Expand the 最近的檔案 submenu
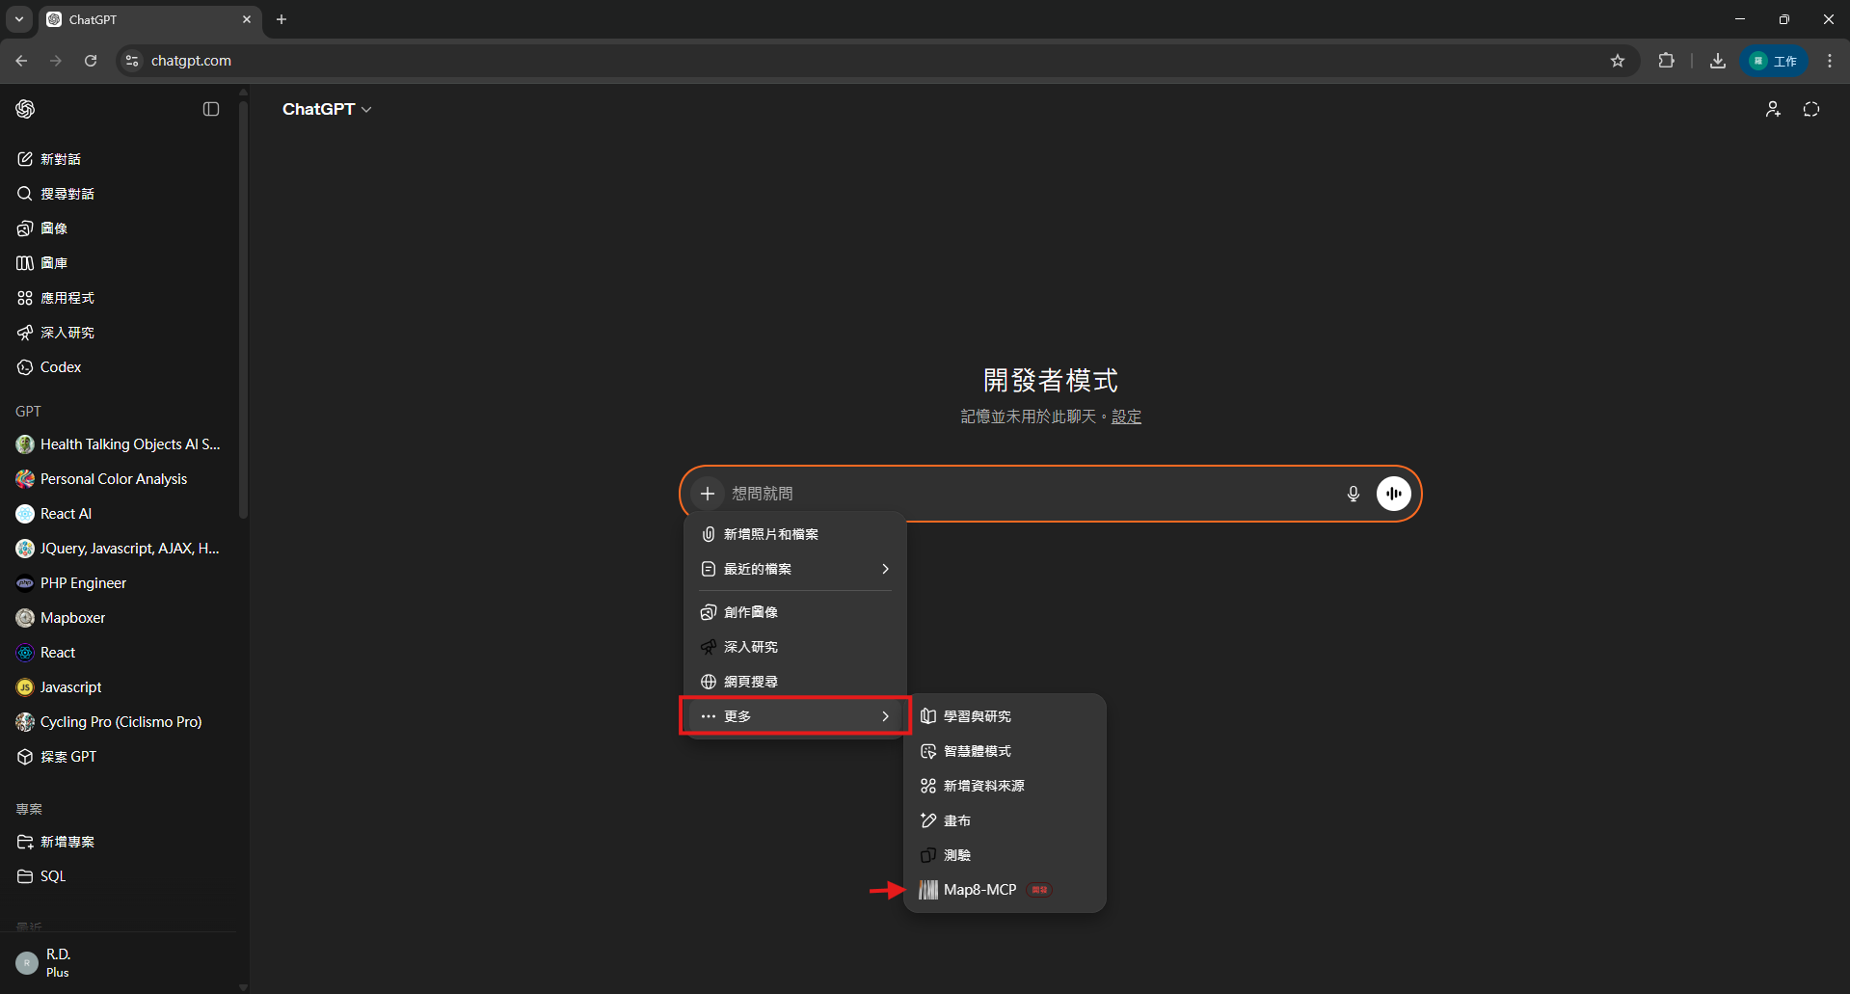1850x994 pixels. coord(795,569)
